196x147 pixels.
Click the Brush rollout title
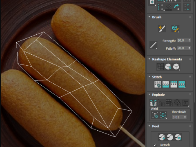tap(157, 17)
